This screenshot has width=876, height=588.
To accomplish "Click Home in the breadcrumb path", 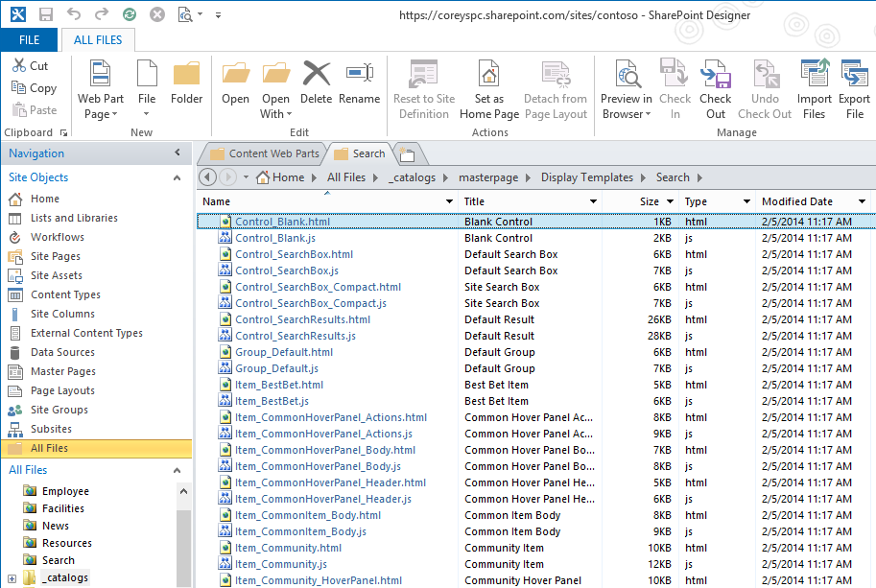I will click(288, 177).
